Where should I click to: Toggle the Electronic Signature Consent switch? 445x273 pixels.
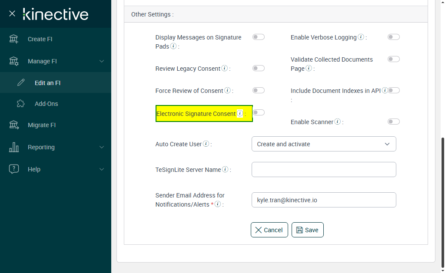point(259,113)
